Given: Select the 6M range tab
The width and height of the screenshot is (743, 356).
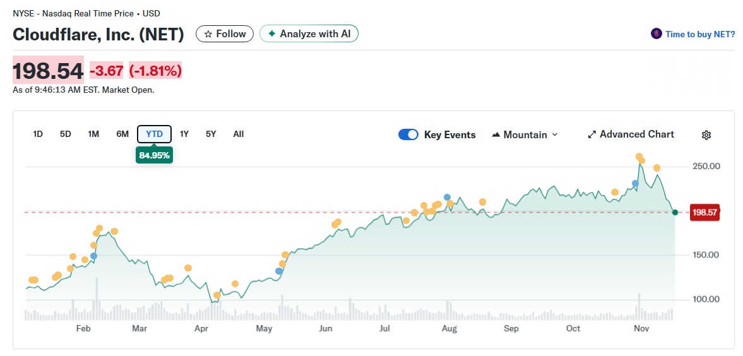Looking at the screenshot, I should click(122, 134).
